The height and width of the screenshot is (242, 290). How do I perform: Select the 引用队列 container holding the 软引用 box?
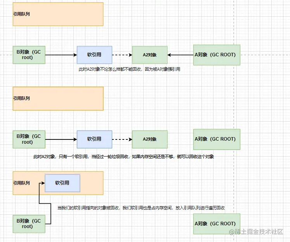coord(58,183)
